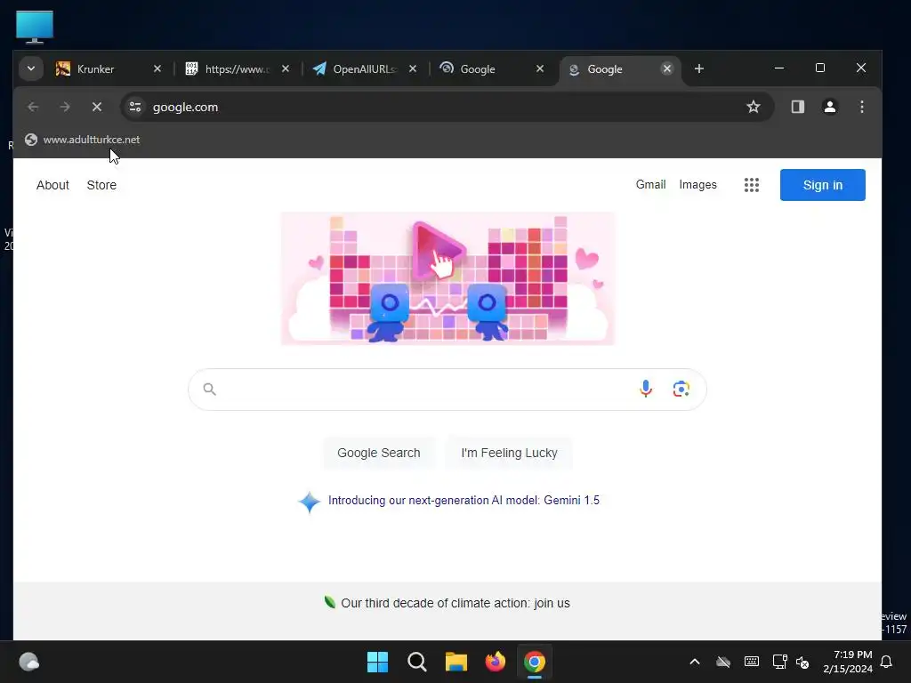Screen dimensions: 911x683
Task: Go back to previous page
Action: point(33,107)
